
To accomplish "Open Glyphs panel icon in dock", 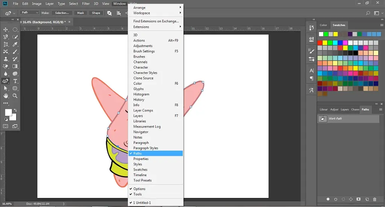I will pos(311,90).
